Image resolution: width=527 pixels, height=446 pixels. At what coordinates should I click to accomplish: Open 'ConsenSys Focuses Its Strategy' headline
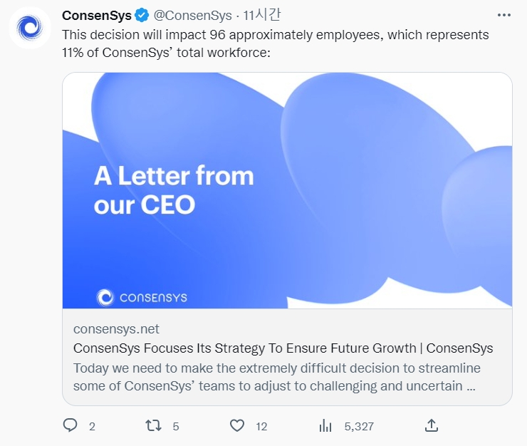pyautogui.click(x=283, y=348)
